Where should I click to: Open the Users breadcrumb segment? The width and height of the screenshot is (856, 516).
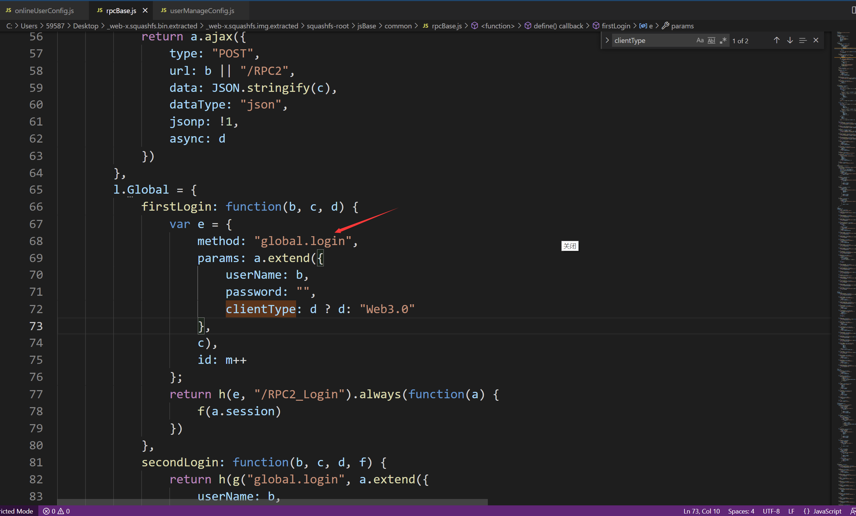point(29,26)
